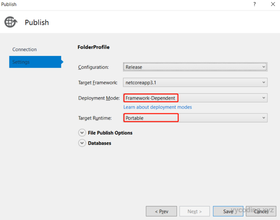
Task: Expand the File Publish Options chevron
Action: [82, 133]
